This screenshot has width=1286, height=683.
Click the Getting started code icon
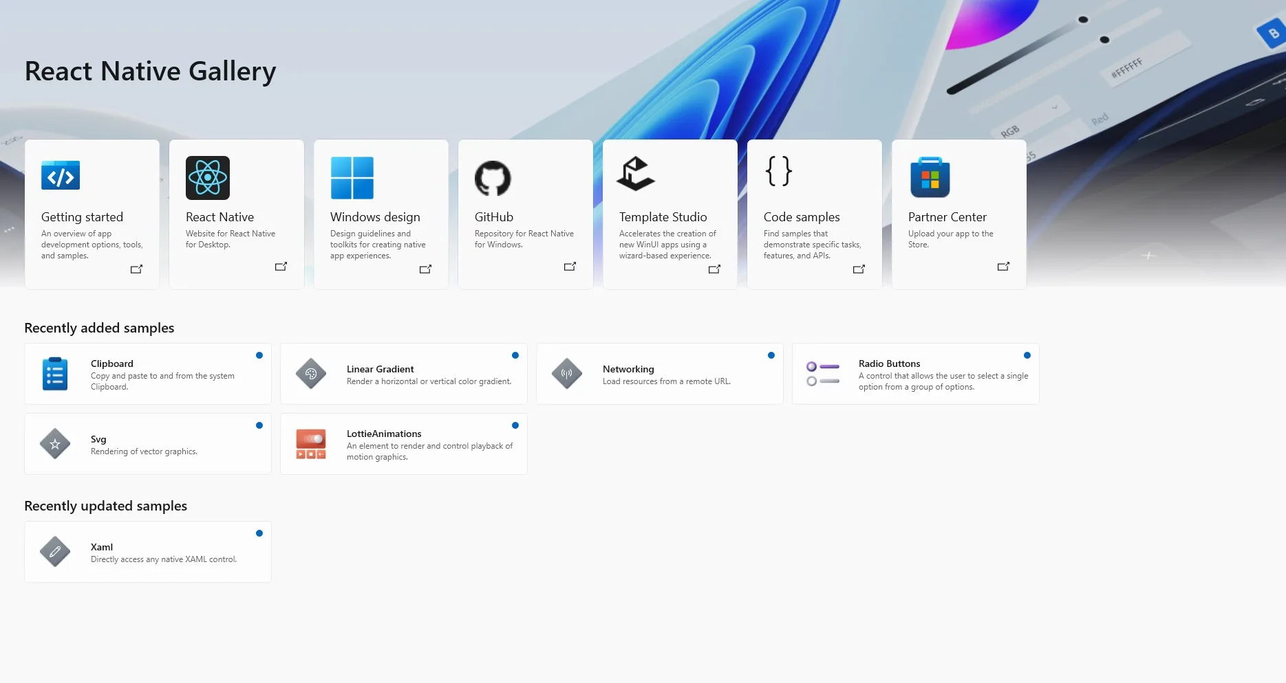click(61, 175)
